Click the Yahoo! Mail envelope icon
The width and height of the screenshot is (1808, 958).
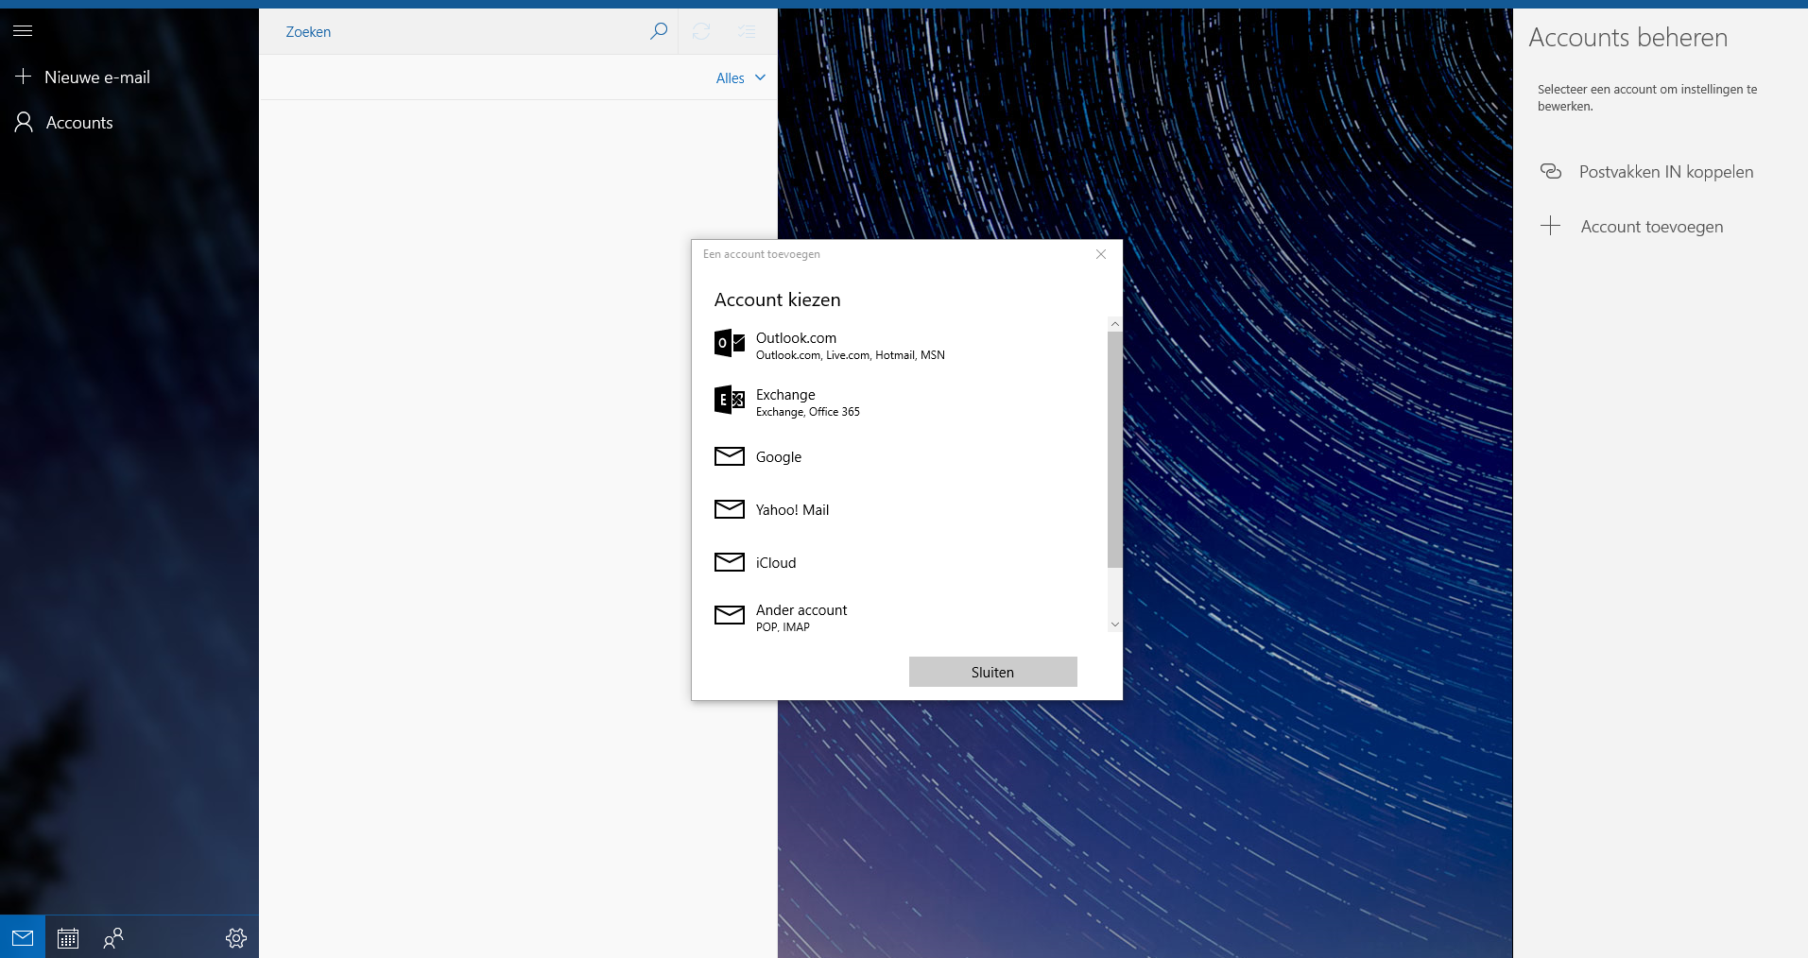point(730,509)
